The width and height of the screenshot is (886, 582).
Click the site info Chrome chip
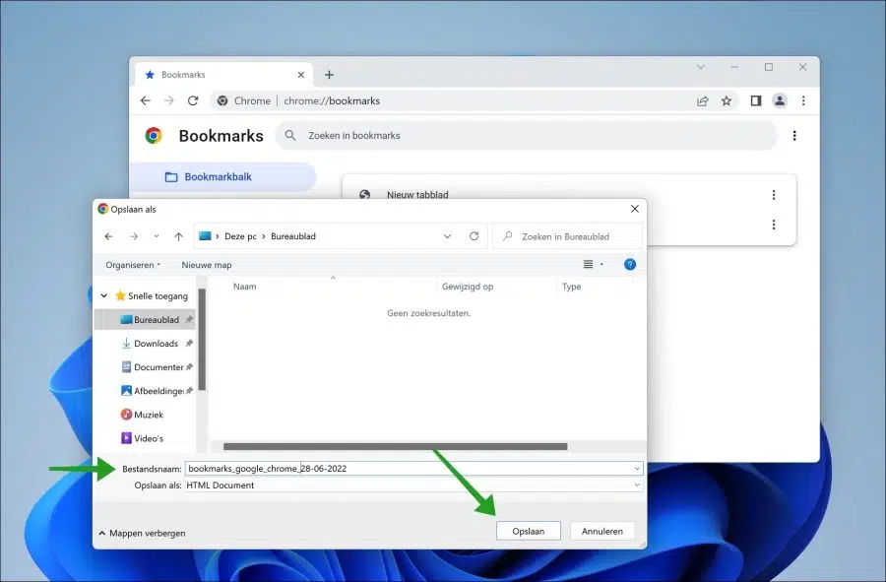click(x=245, y=100)
